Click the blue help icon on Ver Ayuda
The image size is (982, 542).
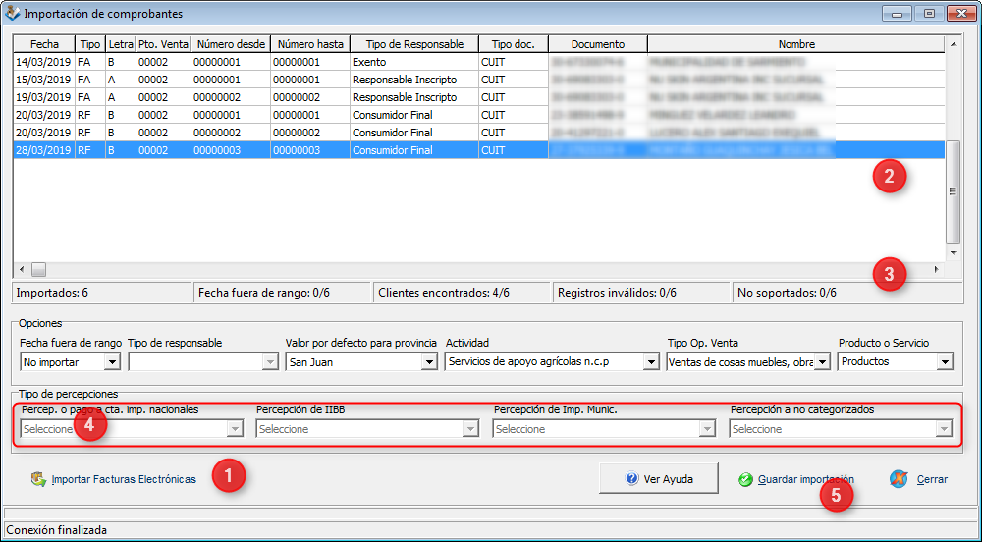click(x=632, y=479)
